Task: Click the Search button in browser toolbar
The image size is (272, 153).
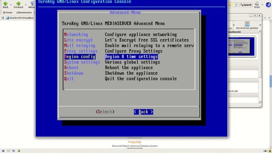Action: pos(246,5)
